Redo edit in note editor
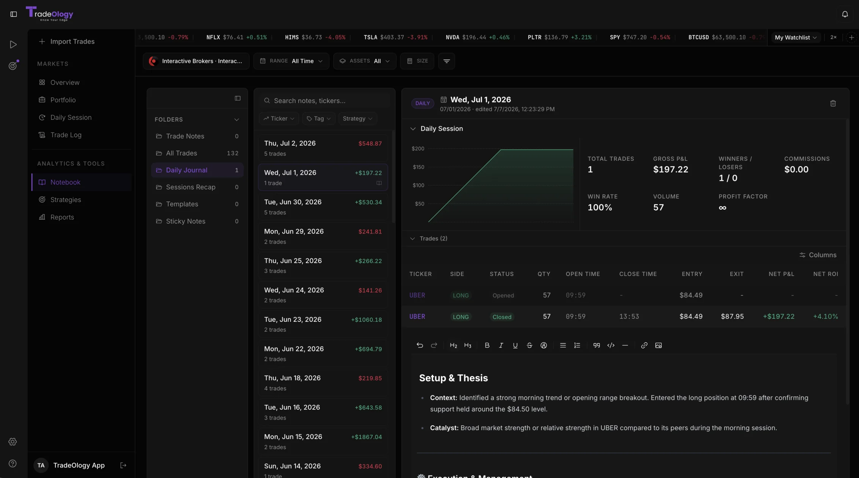 (x=434, y=345)
